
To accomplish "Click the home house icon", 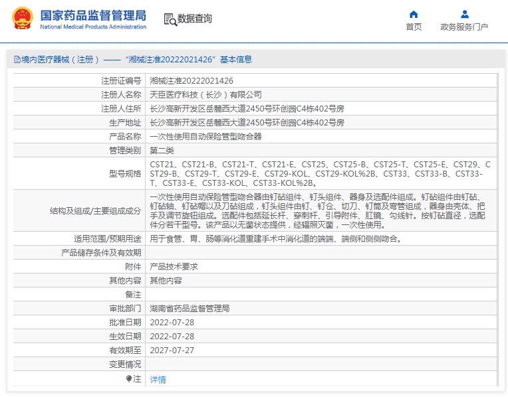I will click(414, 14).
